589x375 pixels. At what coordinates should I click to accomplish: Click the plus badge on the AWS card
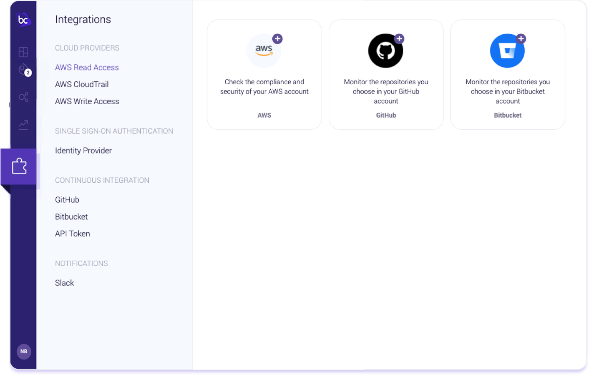277,39
